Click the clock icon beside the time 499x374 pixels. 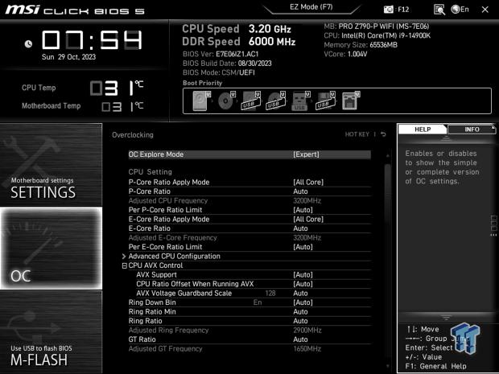[x=28, y=44]
